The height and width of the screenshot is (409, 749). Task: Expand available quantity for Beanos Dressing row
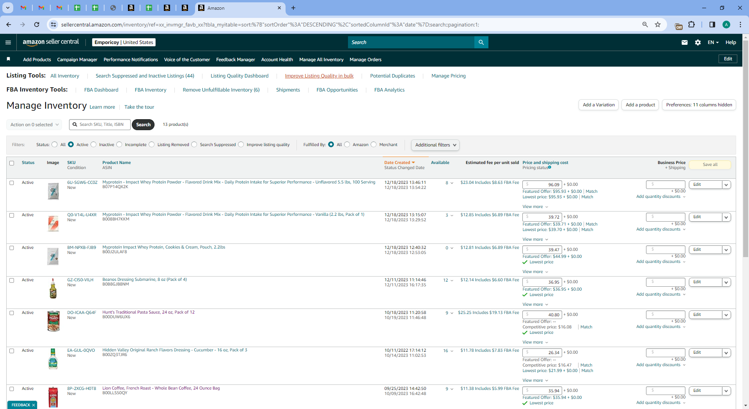(452, 280)
